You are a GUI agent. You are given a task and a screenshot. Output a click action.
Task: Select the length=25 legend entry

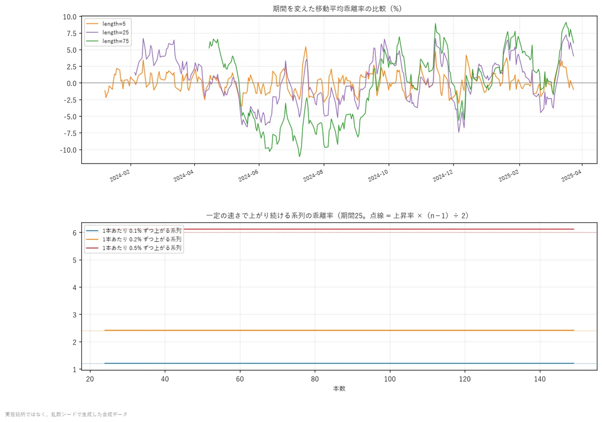pos(108,32)
